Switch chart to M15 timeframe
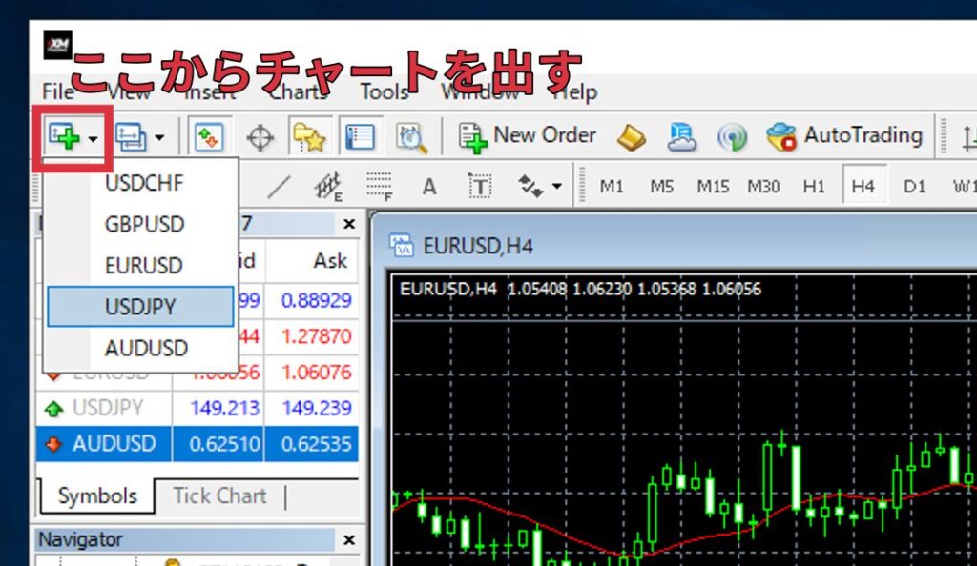The height and width of the screenshot is (566, 977). pos(713,187)
